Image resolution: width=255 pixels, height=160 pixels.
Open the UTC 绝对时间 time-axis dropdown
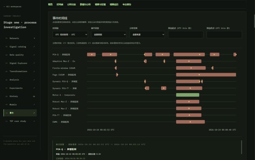point(70,35)
